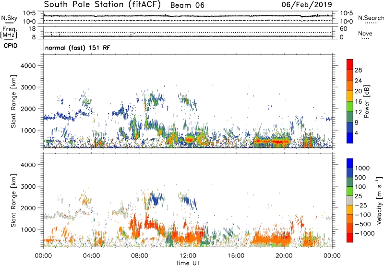The width and height of the screenshot is (384, 266).
Task: Pick the bright blue bottom segment of Power colorbar
Action: (350, 138)
